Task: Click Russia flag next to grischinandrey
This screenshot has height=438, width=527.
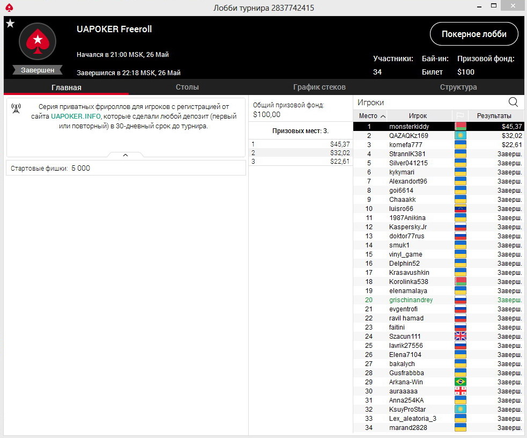Action: click(x=460, y=300)
